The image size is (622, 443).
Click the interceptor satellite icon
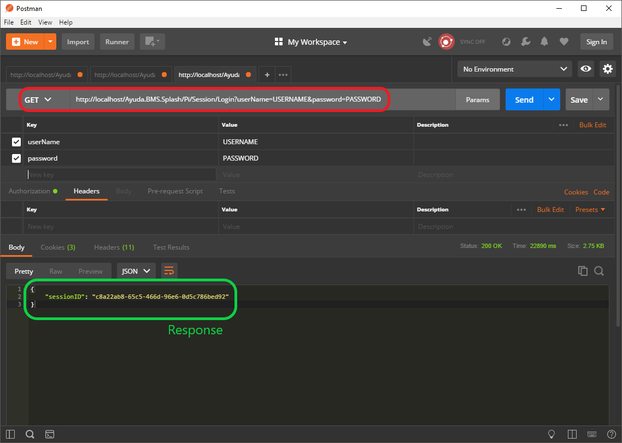pyautogui.click(x=427, y=42)
